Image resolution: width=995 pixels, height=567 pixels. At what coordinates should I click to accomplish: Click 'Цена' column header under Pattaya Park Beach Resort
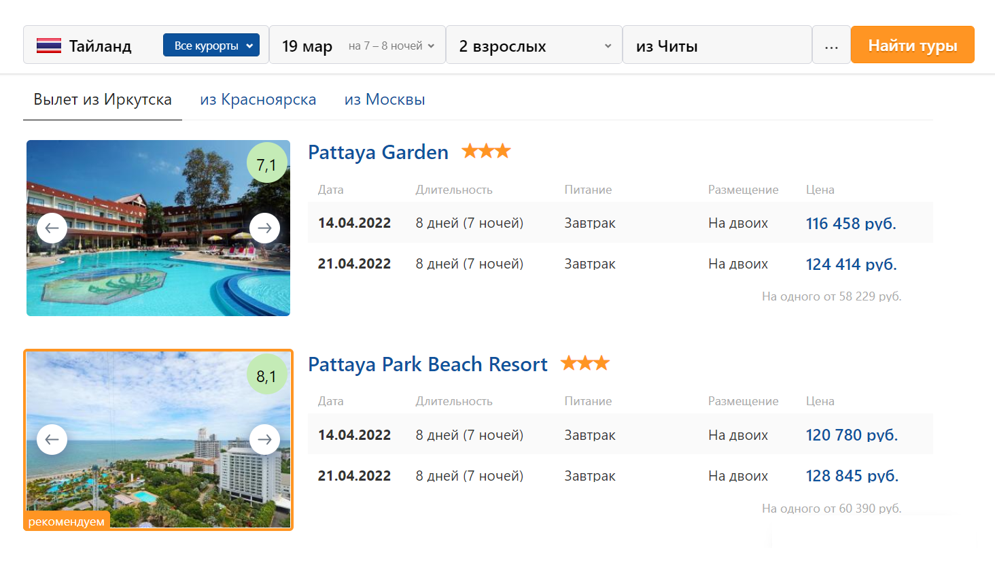coord(820,401)
